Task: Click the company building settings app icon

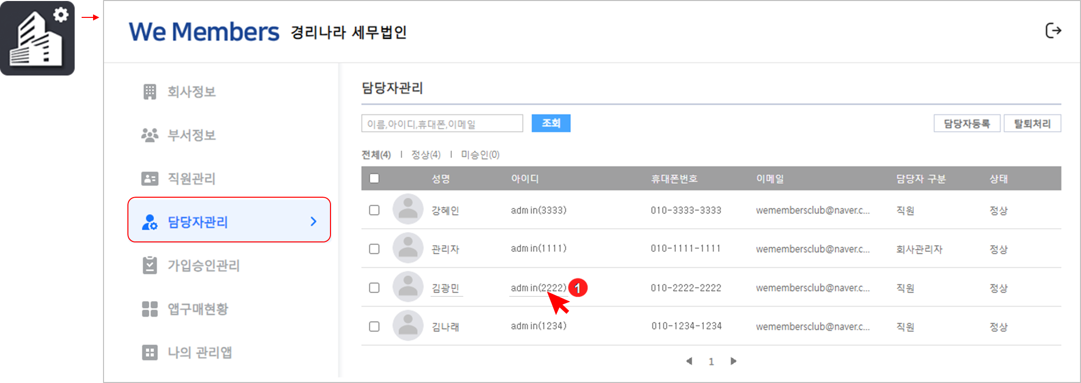Action: tap(37, 38)
